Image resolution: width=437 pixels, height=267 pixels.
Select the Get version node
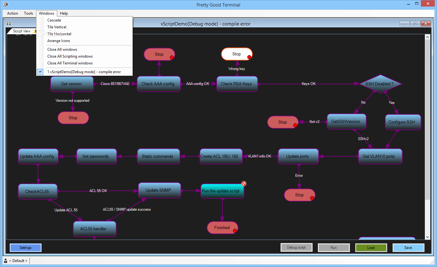click(x=72, y=84)
